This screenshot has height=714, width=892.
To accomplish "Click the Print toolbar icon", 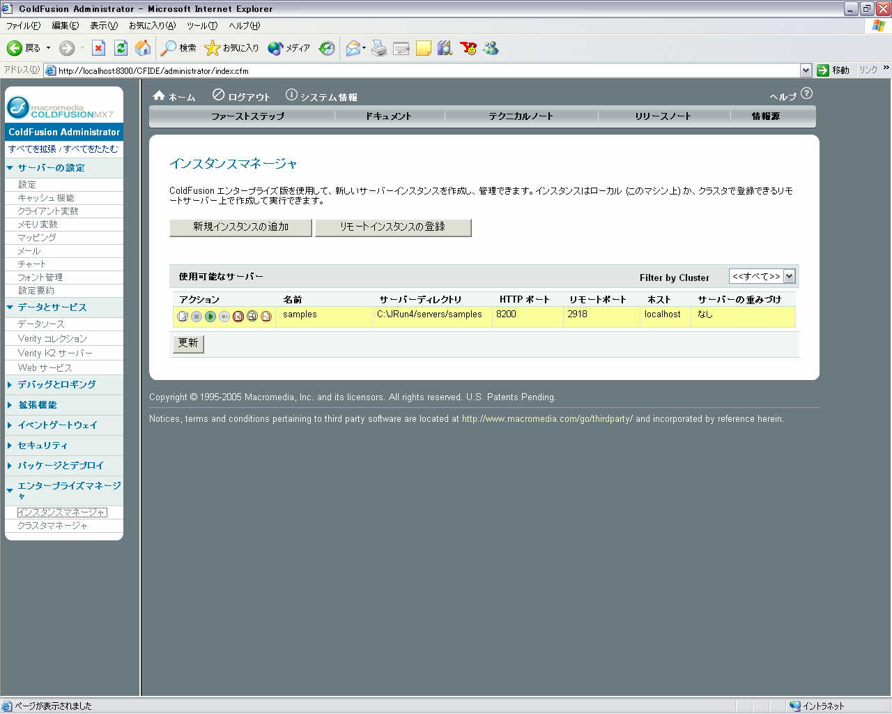I will coord(379,48).
